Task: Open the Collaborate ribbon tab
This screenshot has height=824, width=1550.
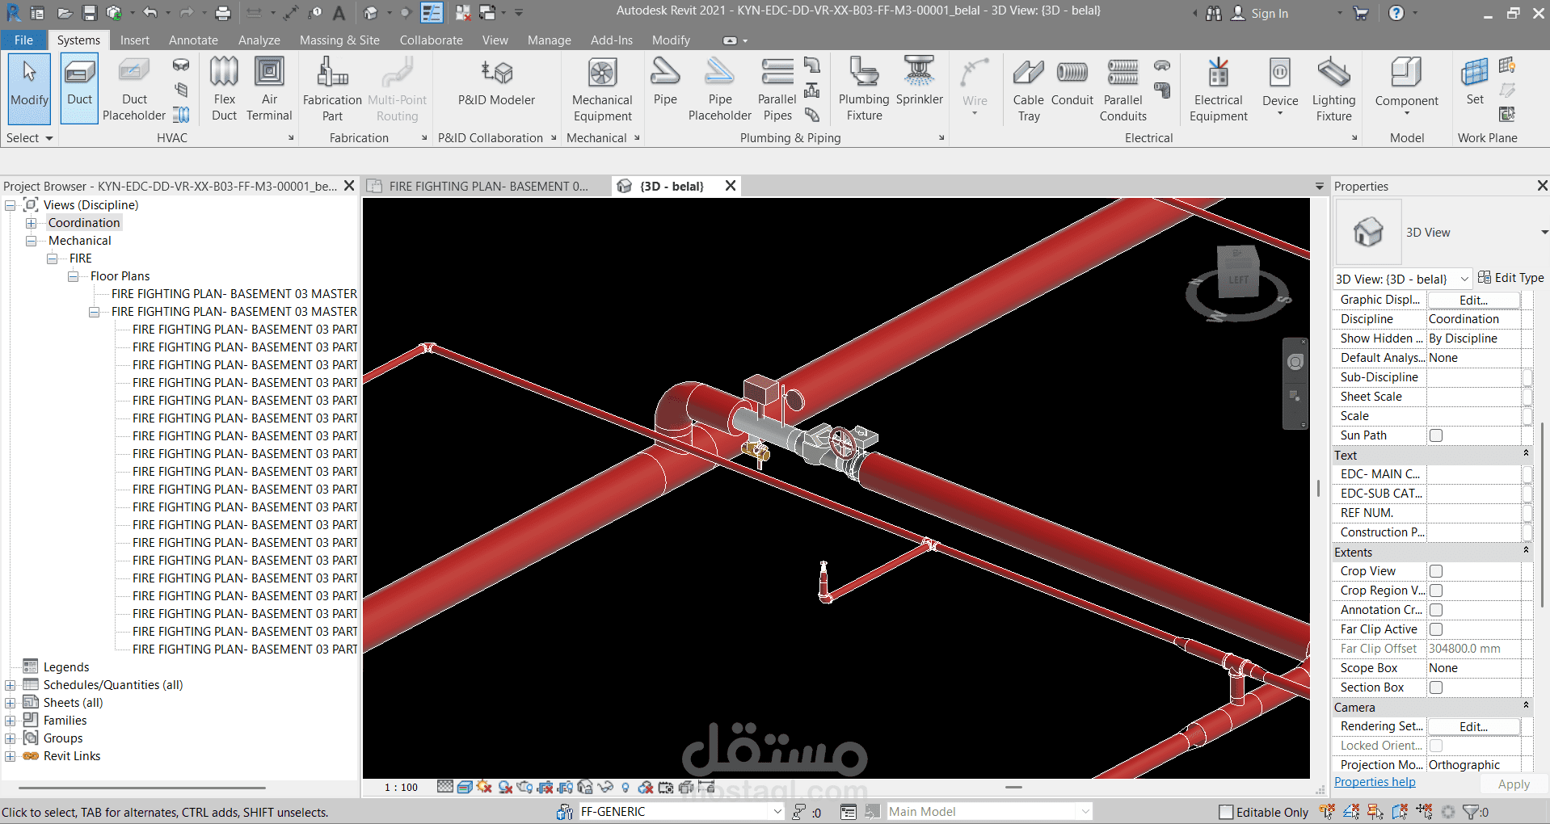Action: pos(431,40)
